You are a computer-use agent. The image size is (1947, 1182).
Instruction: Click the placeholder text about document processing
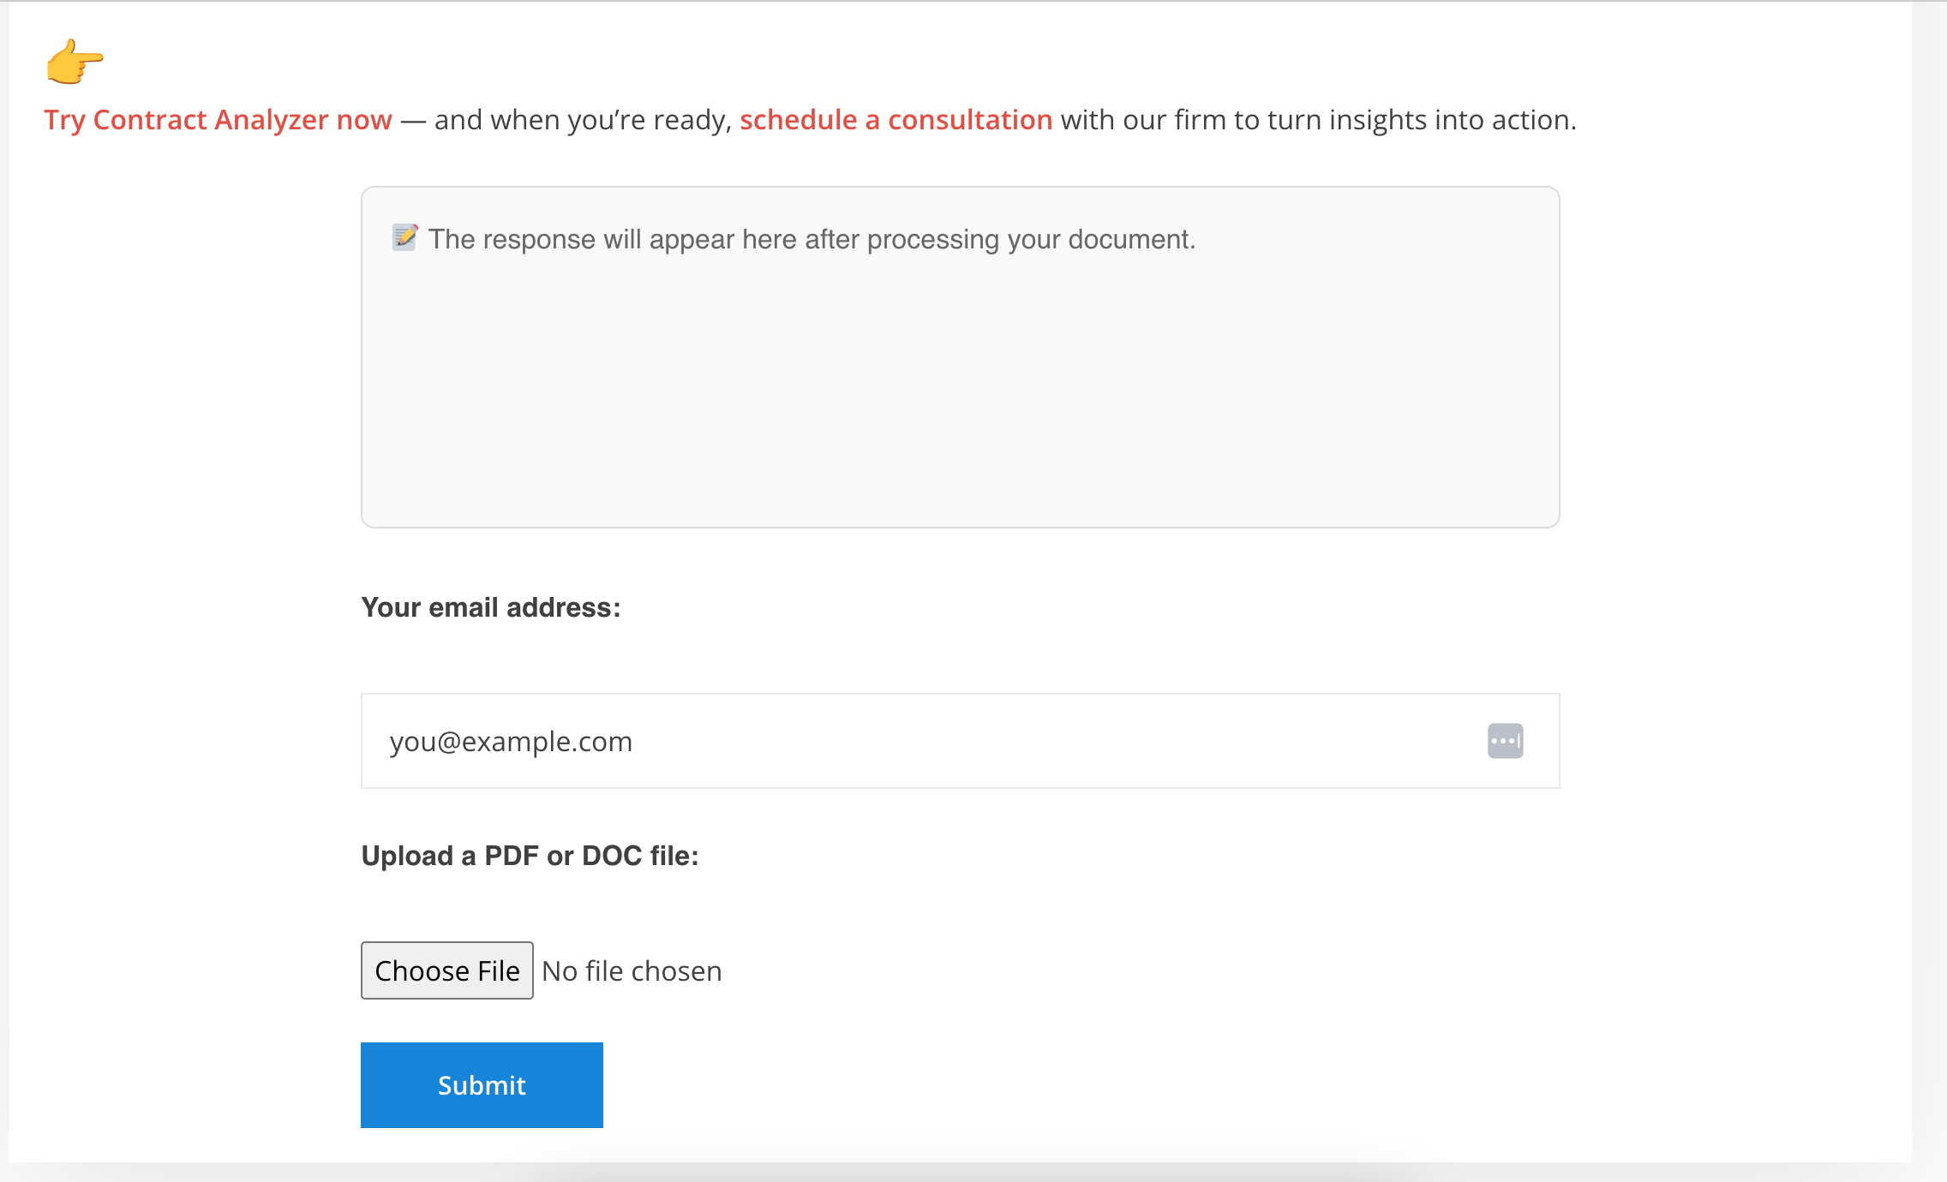coord(811,239)
